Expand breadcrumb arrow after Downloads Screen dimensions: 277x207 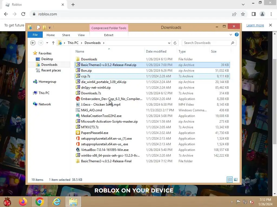pyautogui.click(x=104, y=43)
